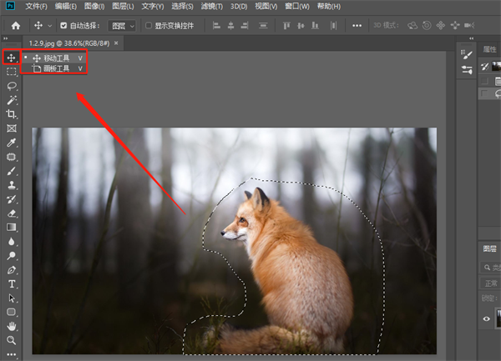This screenshot has width=501, height=361.
Task: Select the Eyedropper tool
Action: click(x=12, y=143)
